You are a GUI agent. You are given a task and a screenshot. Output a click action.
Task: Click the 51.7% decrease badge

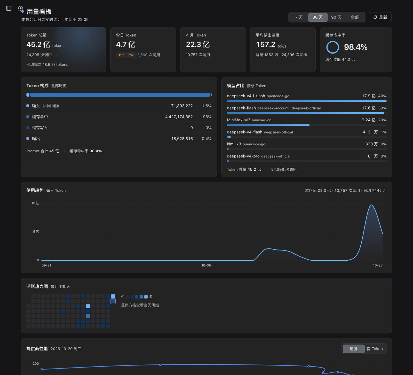pos(126,55)
